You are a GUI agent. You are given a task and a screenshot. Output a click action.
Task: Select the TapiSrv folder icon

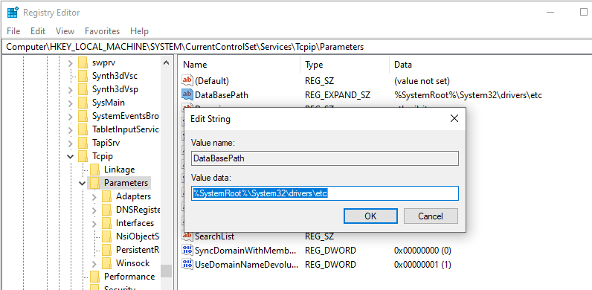pos(83,143)
